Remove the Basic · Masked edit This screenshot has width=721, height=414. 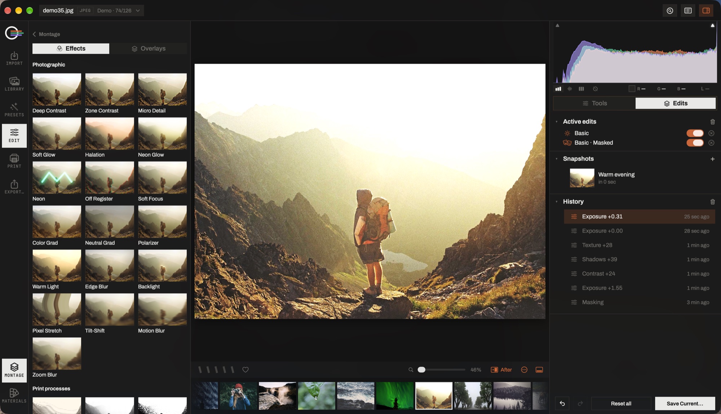711,143
